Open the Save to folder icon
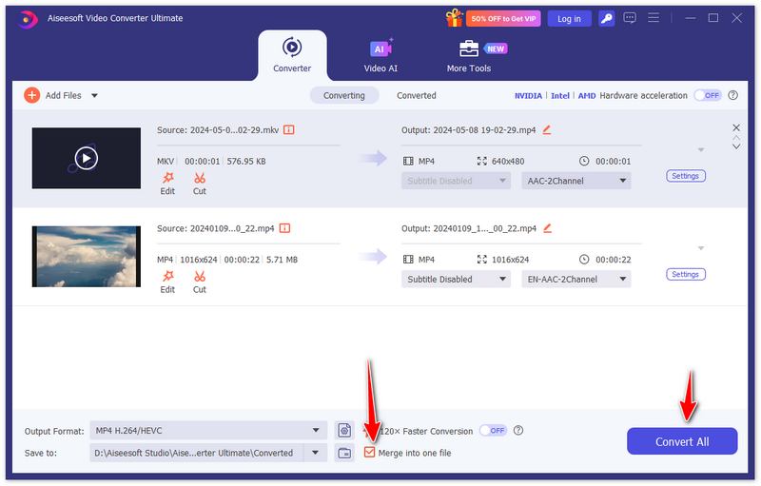This screenshot has width=761, height=486. coord(344,453)
